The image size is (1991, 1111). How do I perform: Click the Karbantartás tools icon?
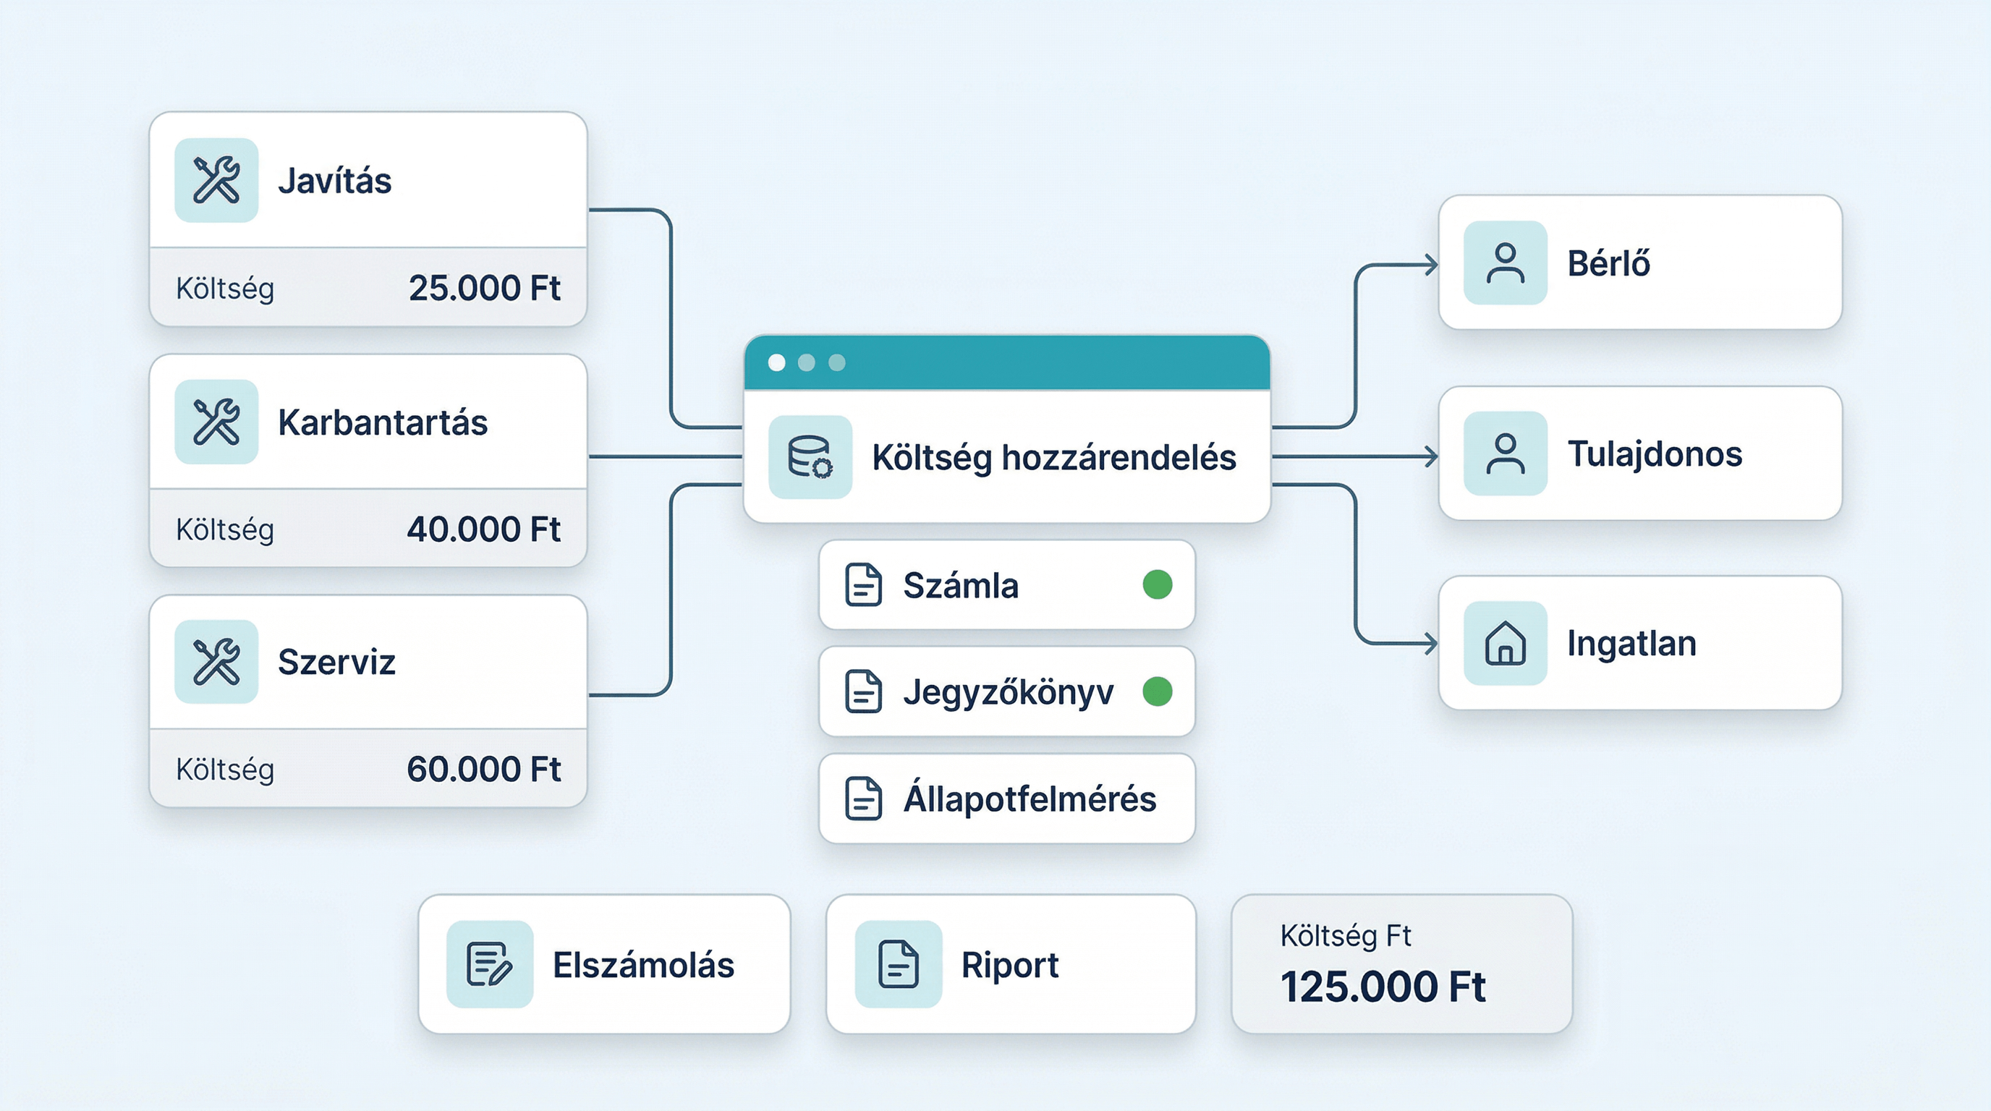point(216,422)
